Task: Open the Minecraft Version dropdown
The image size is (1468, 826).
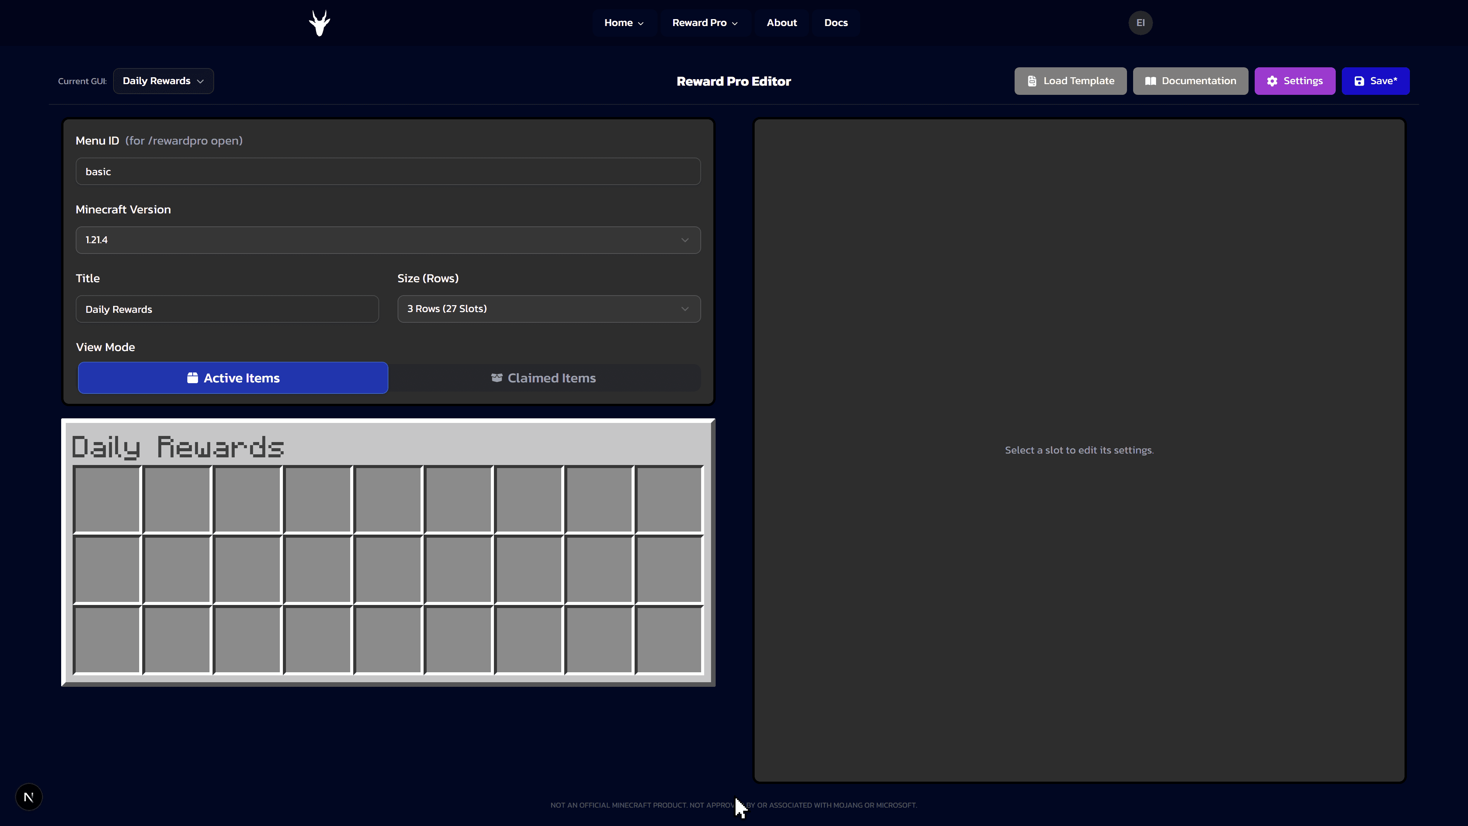Action: point(388,240)
